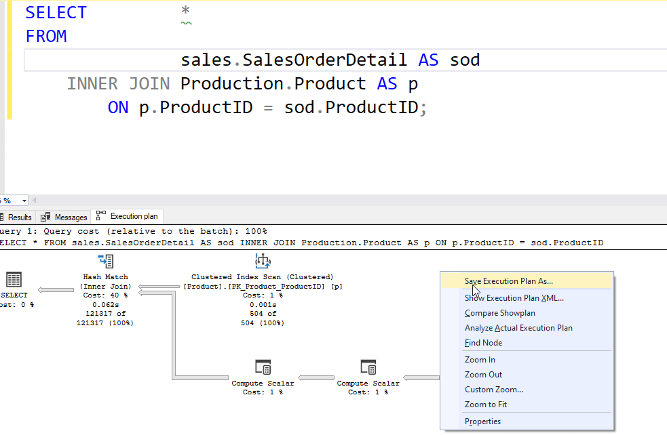Image resolution: width=667 pixels, height=435 pixels.
Task: Open the zoom percentage dropdown
Action: click(x=25, y=201)
